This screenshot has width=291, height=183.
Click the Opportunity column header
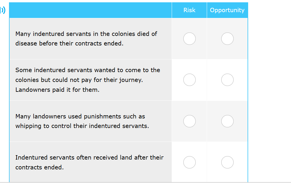click(227, 10)
